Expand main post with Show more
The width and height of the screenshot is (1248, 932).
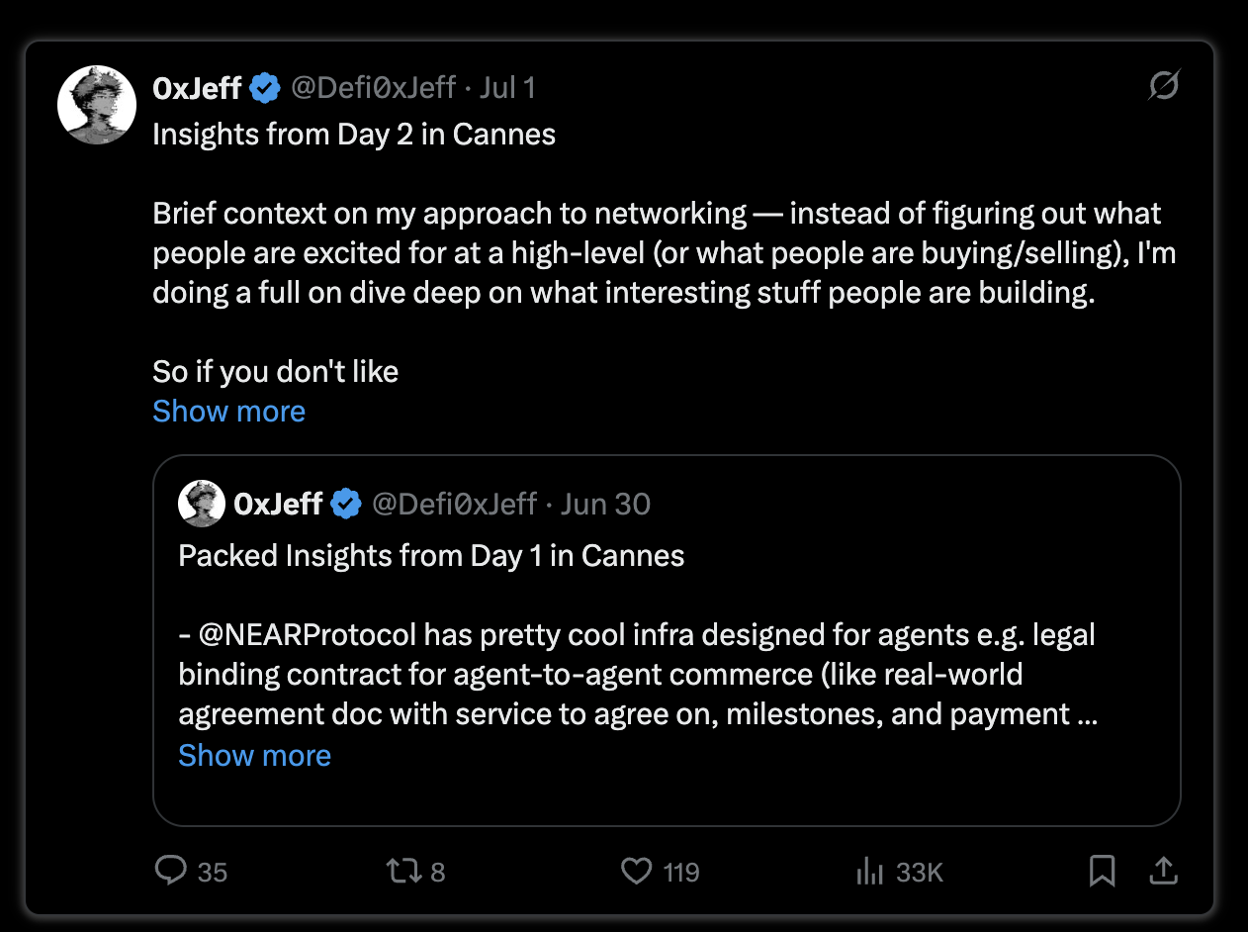228,411
